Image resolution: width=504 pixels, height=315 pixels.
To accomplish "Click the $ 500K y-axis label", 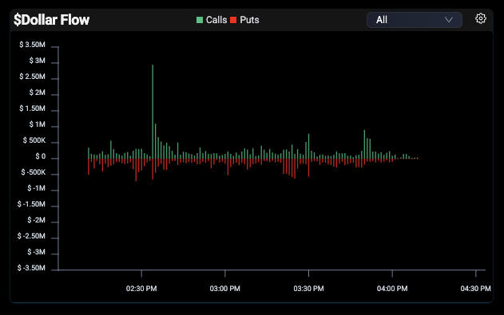I will 34,140.
